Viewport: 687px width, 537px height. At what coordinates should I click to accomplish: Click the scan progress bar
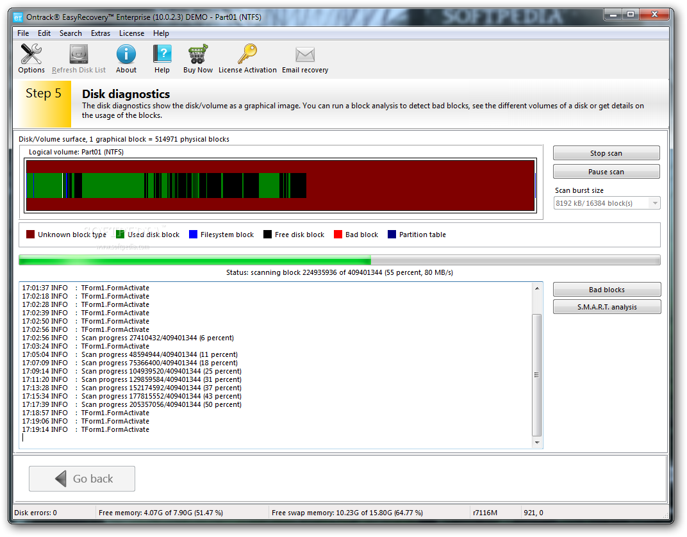pos(340,260)
